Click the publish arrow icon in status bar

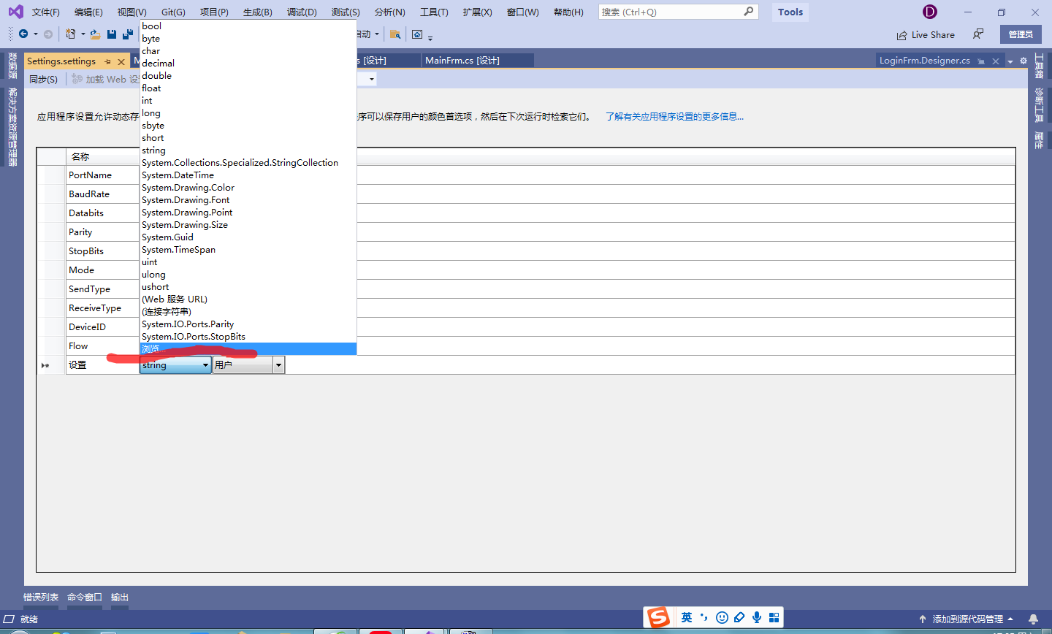click(923, 619)
